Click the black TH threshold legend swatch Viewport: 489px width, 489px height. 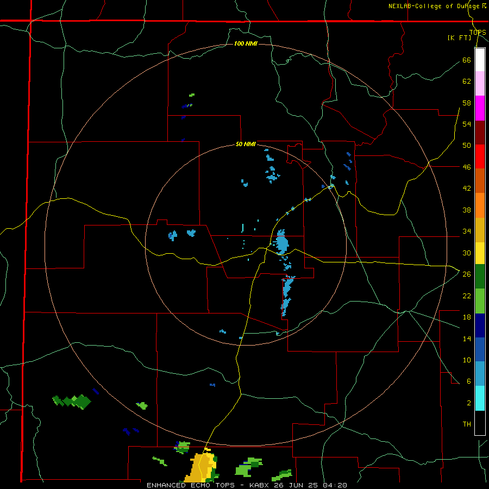[480, 423]
